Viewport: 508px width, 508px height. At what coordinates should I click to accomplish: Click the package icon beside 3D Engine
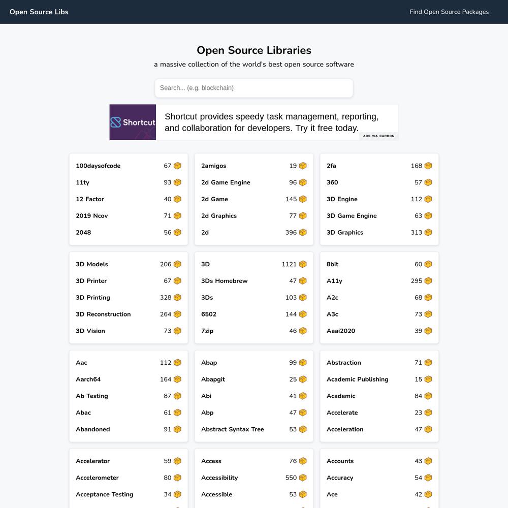point(428,199)
